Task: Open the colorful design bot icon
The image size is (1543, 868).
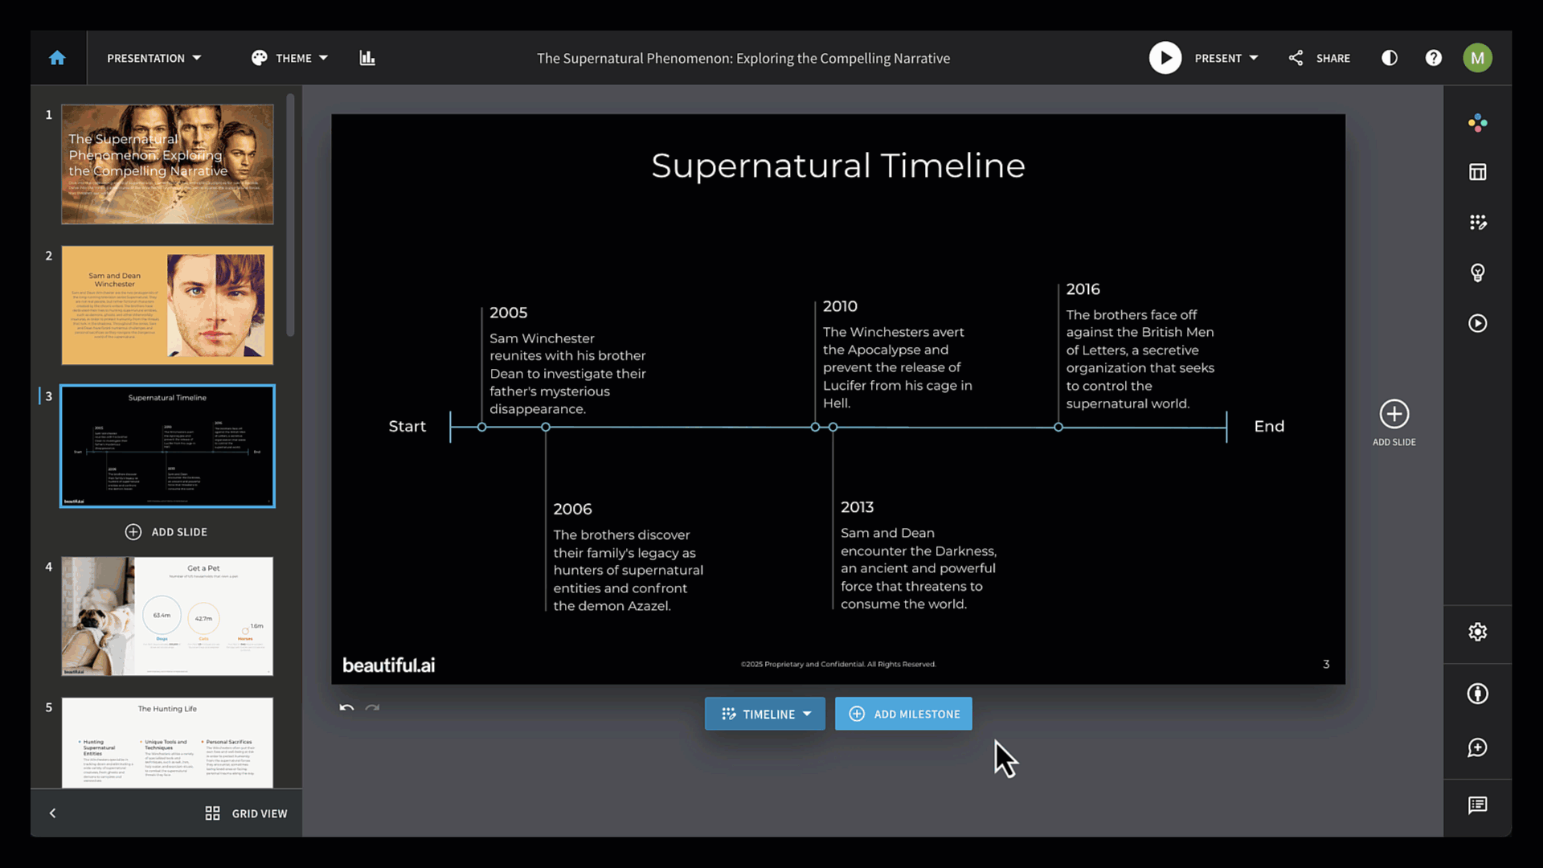Action: click(1477, 122)
